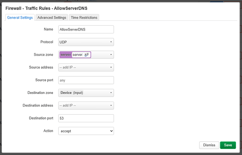
Task: Click the Source port input field
Action: point(86,80)
